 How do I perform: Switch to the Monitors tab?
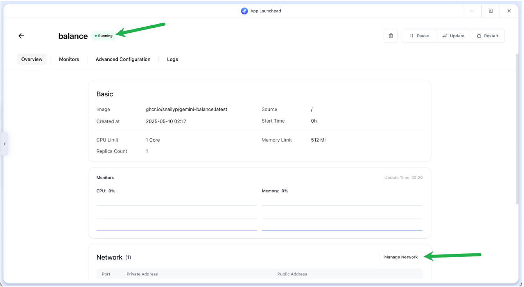point(68,59)
